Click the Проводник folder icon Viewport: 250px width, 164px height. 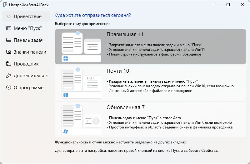[9, 64]
